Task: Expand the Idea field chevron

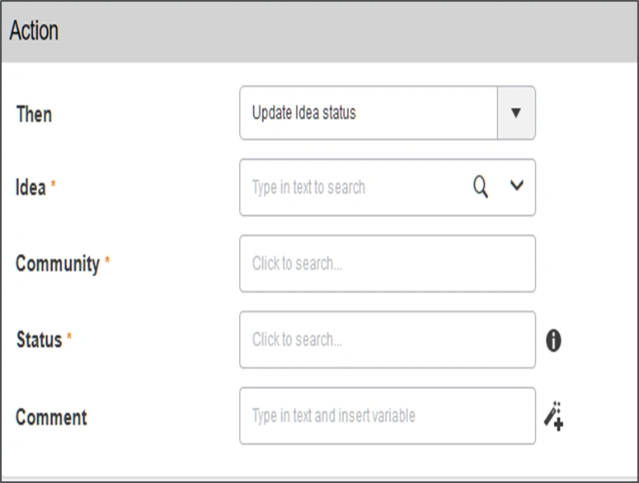Action: (517, 187)
